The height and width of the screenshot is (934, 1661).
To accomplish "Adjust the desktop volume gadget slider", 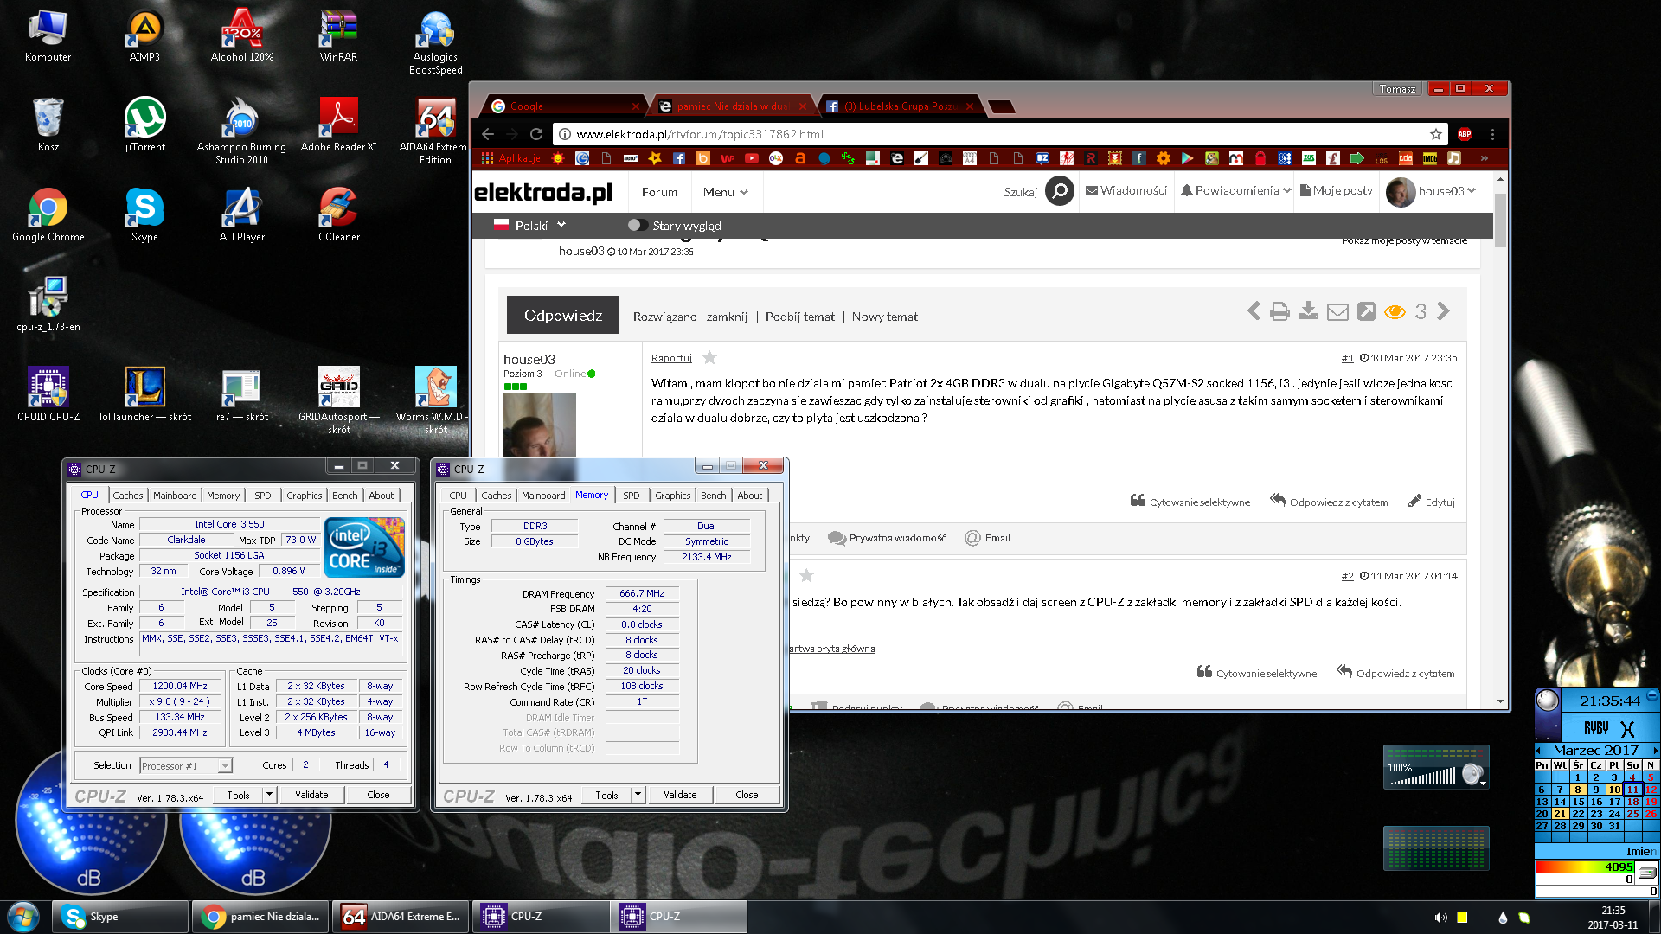I will [1423, 777].
